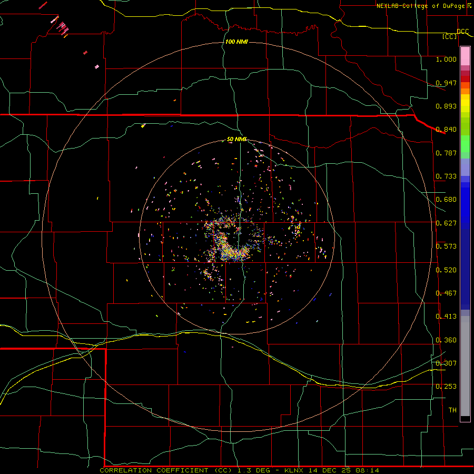This screenshot has height=474, width=474.
Task: Click the 0.627 value on the color scale
Action: 446,223
